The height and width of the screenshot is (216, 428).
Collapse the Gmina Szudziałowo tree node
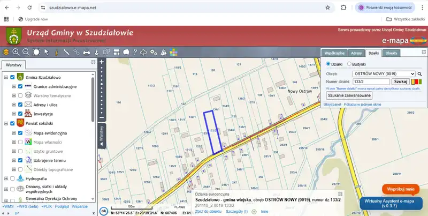click(6, 77)
